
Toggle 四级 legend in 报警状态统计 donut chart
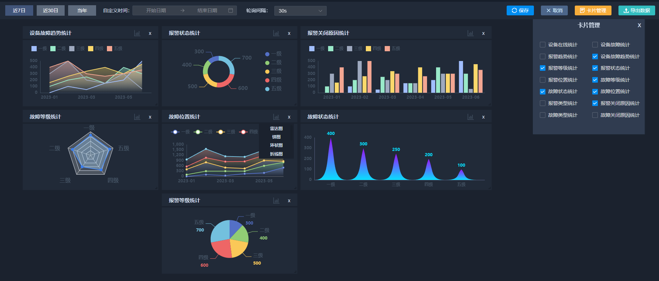[x=273, y=80]
